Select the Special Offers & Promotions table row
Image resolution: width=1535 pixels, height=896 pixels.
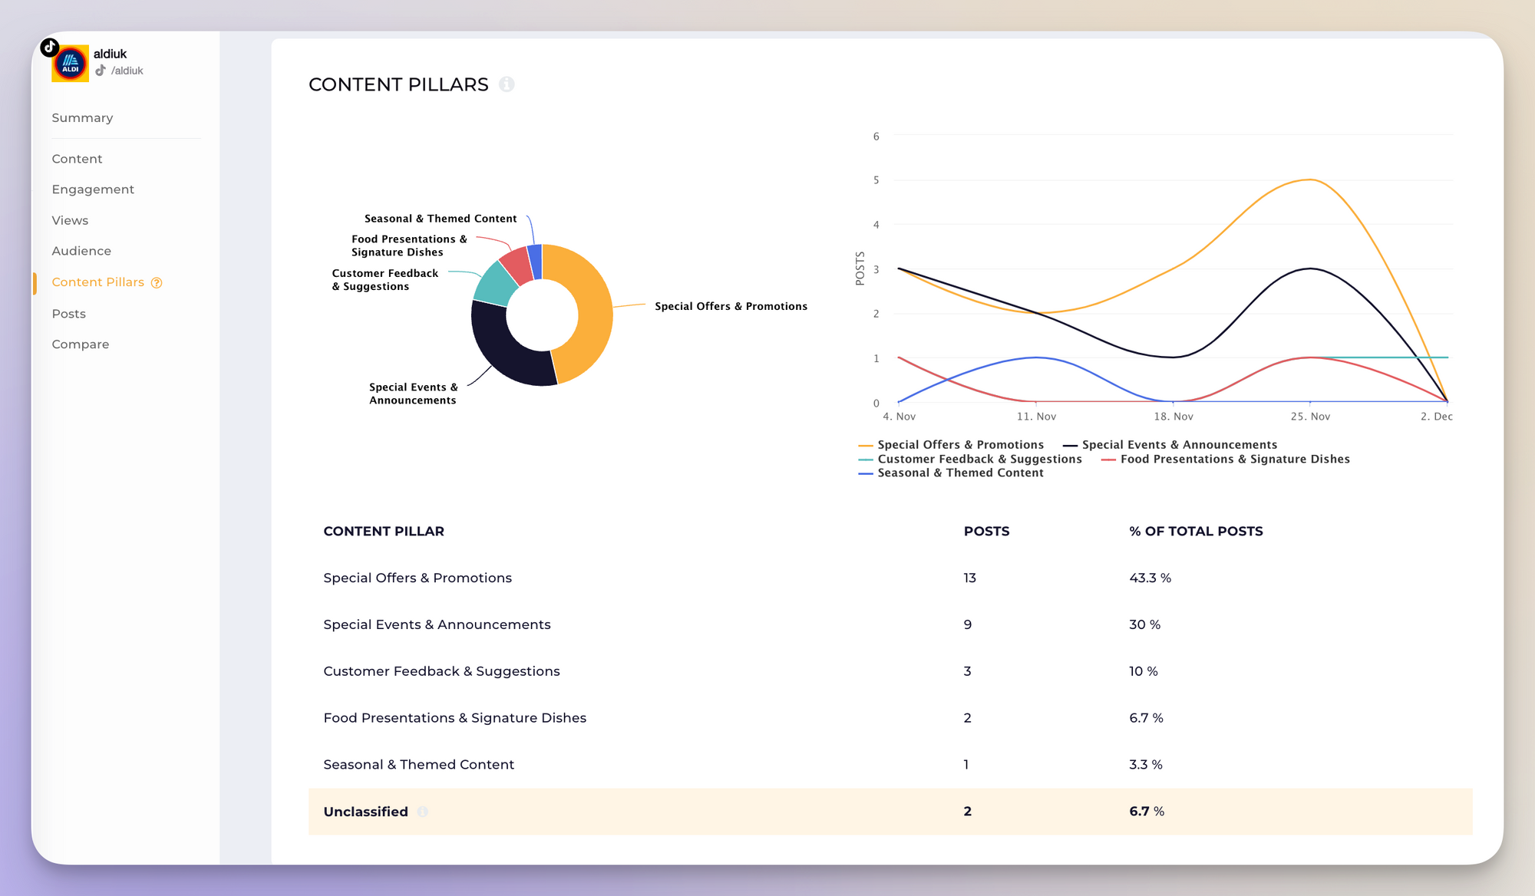click(x=890, y=578)
